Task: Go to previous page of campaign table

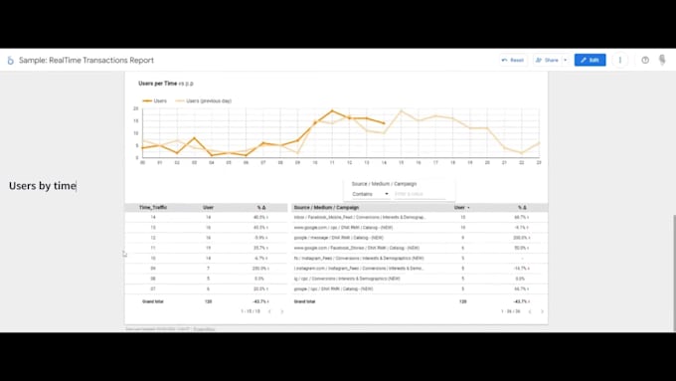Action: [530, 311]
